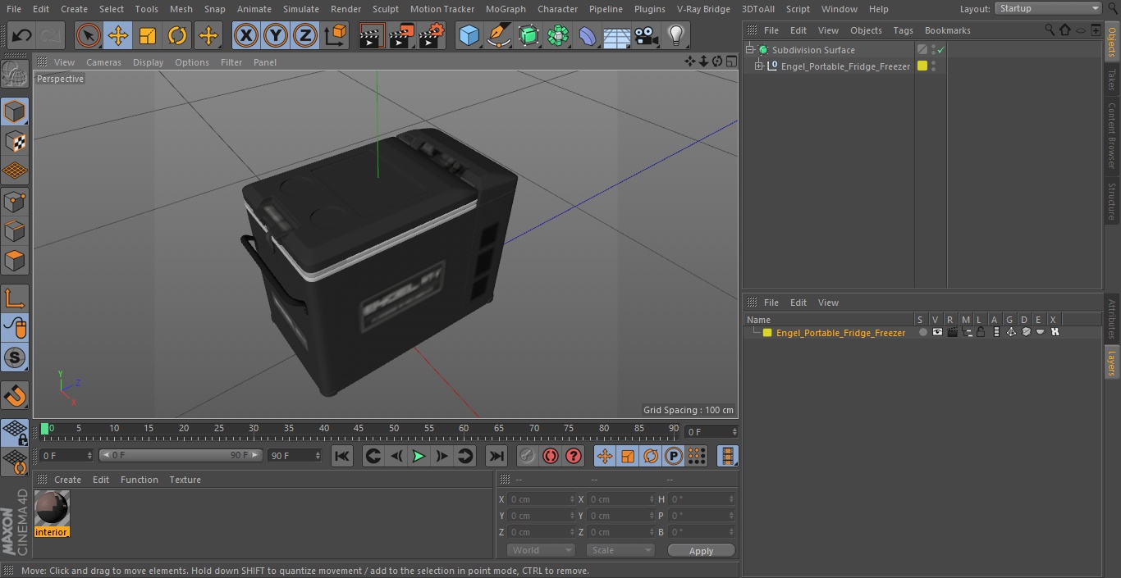The width and height of the screenshot is (1121, 578).
Task: Switch to the Attributes tab
Action: [1112, 320]
